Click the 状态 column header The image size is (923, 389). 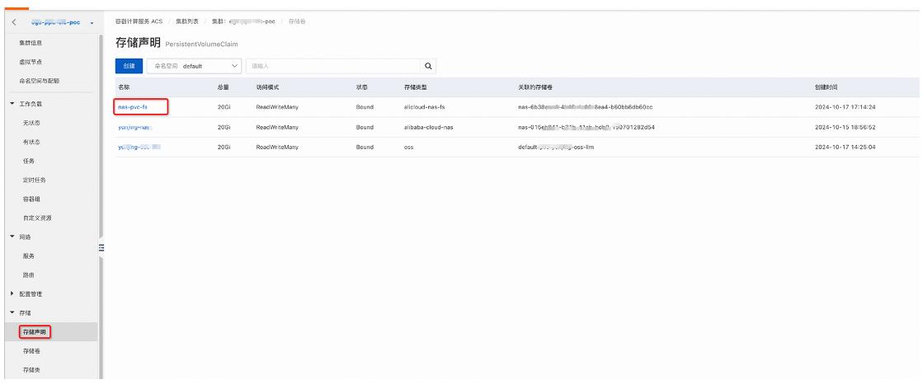(x=362, y=87)
